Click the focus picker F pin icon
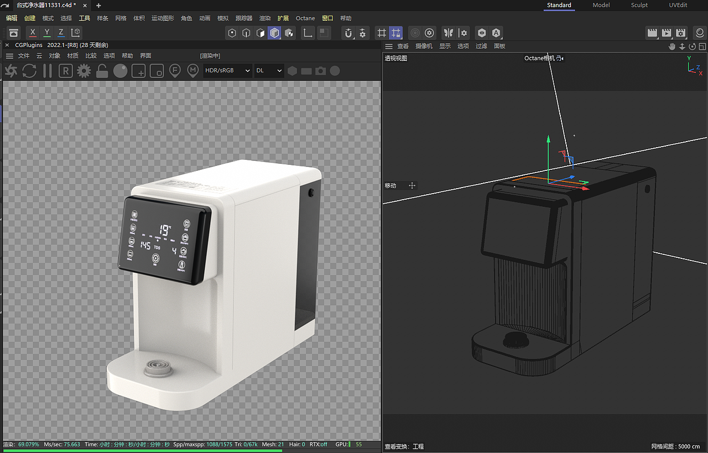This screenshot has height=453, width=708. [175, 71]
